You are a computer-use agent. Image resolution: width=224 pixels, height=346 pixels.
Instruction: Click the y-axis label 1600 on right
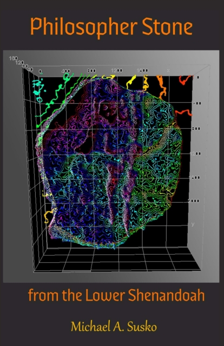(194, 177)
